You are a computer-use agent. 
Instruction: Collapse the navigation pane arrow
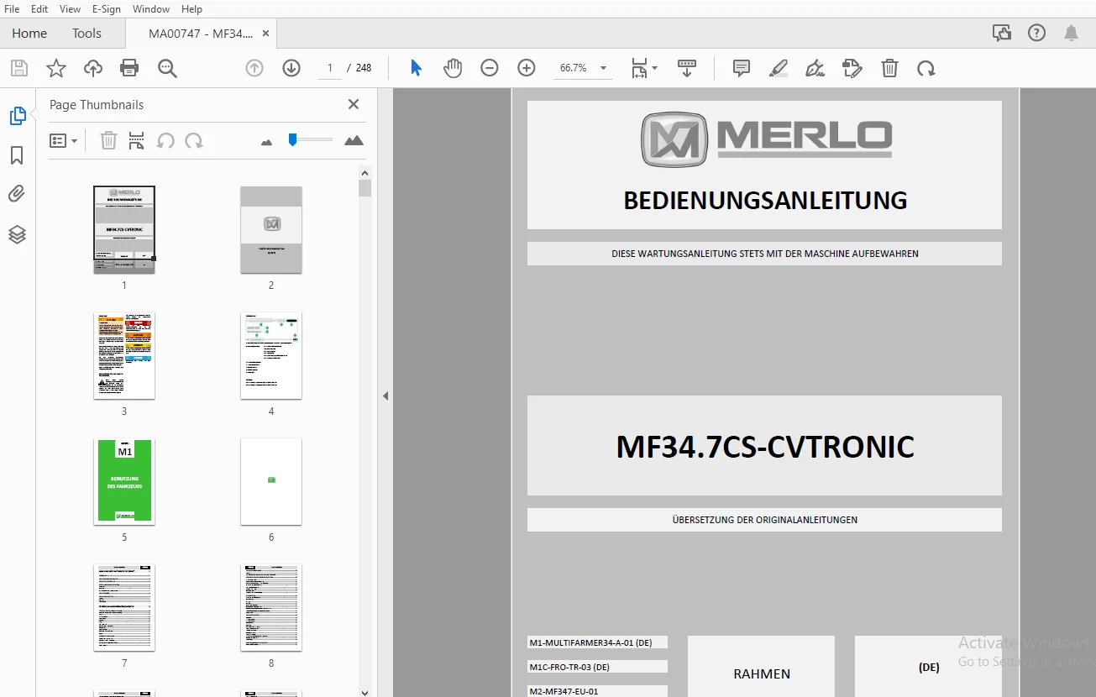coord(385,396)
